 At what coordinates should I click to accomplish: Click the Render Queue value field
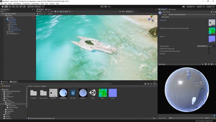coord(212,46)
